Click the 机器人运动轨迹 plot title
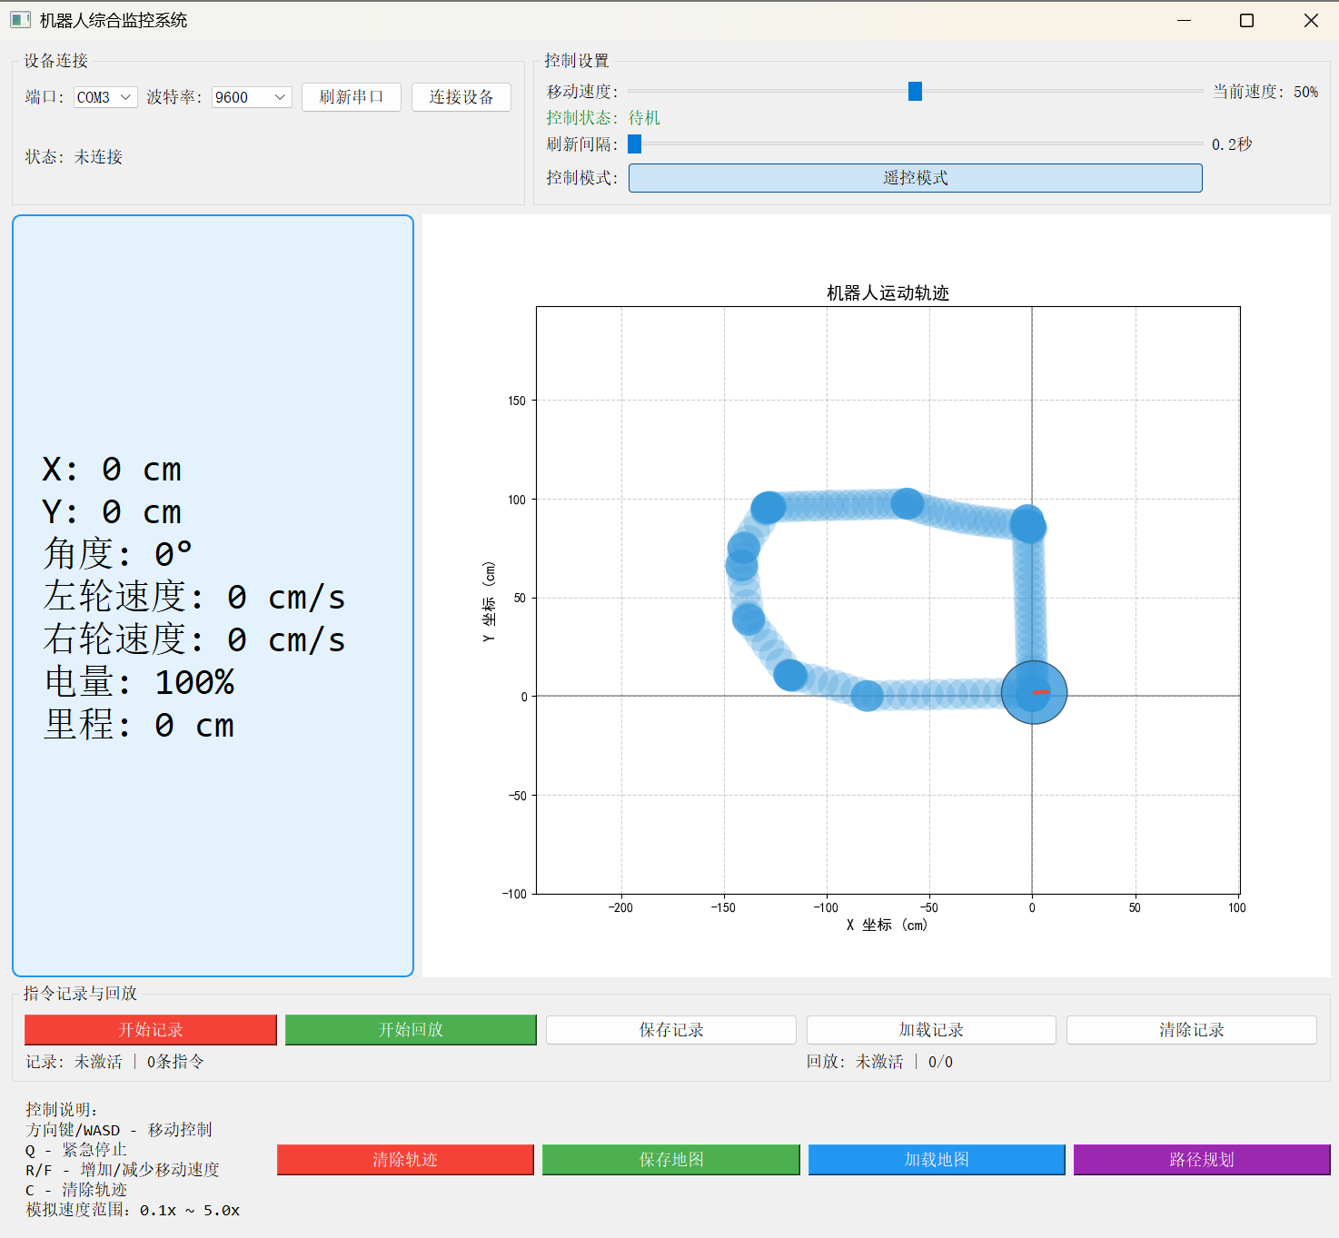The width and height of the screenshot is (1339, 1238). tap(888, 292)
